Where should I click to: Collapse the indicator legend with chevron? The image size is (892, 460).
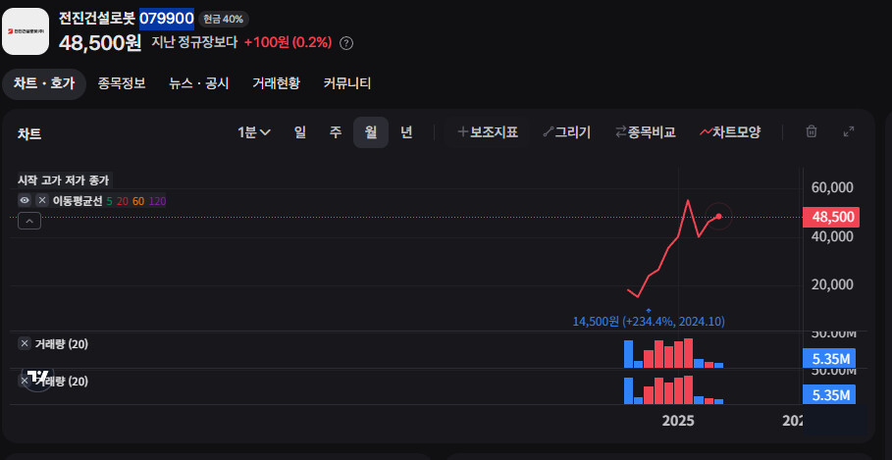[29, 221]
